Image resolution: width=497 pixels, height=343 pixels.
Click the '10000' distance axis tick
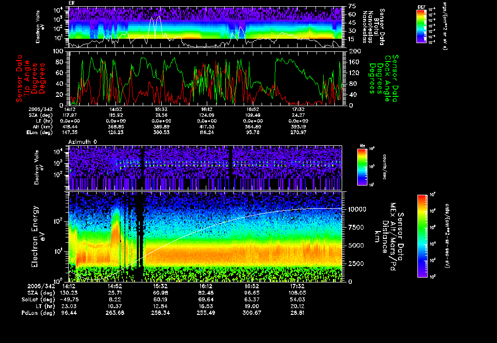pyautogui.click(x=357, y=209)
